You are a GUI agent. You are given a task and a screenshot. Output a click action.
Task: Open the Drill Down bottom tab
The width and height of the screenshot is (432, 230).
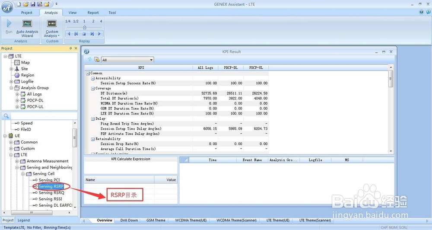click(x=129, y=220)
